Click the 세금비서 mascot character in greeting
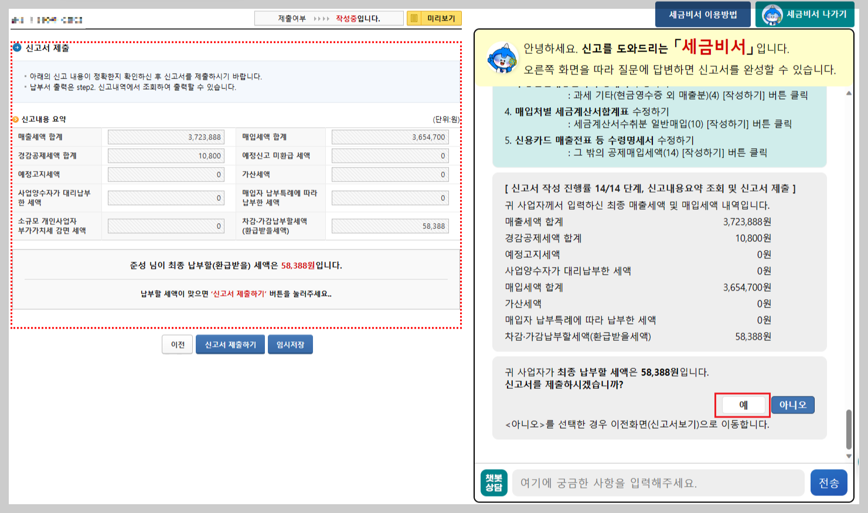The height and width of the screenshot is (513, 868). (502, 57)
